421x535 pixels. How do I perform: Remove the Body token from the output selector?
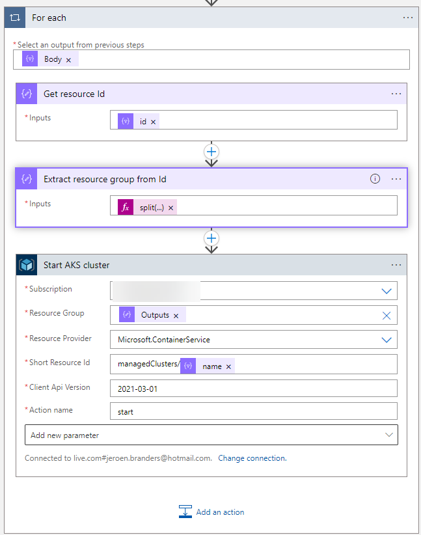[69, 60]
